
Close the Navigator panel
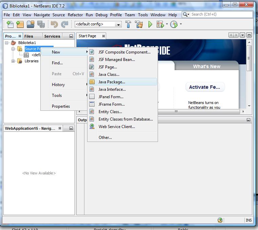tap(60, 128)
